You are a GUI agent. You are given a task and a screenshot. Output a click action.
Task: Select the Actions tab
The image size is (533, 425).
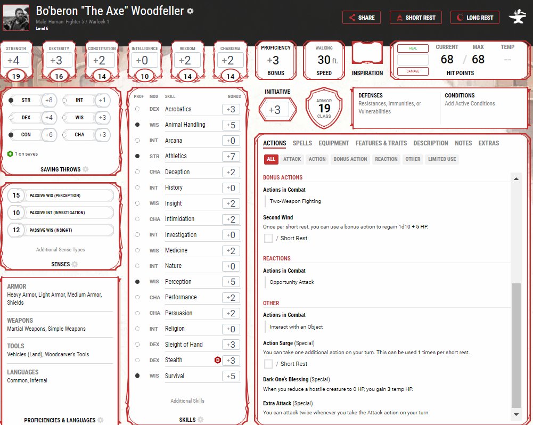click(274, 143)
